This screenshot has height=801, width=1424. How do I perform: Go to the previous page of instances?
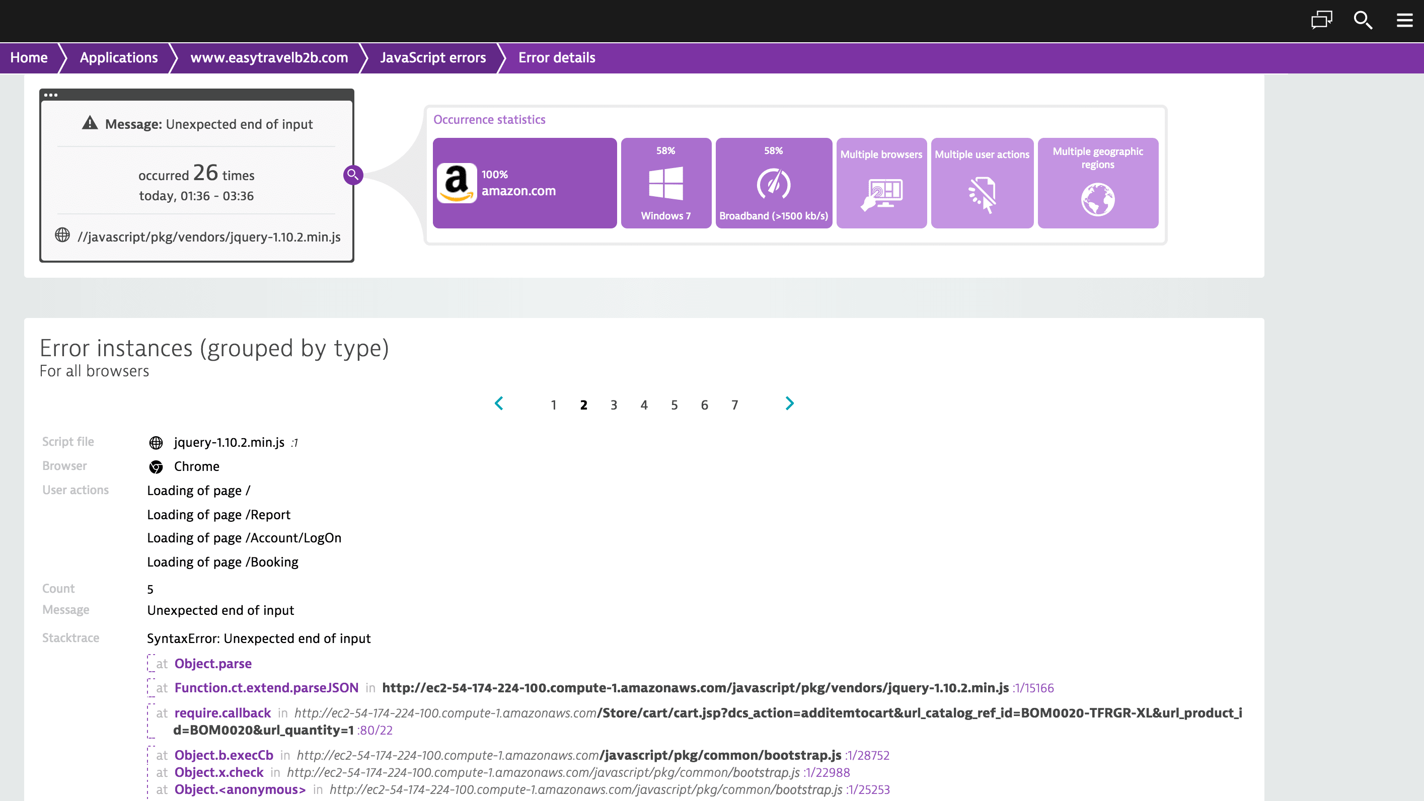click(x=499, y=403)
